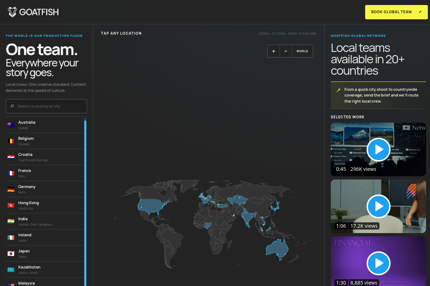The image size is (430, 286).
Task: Click the country list scrollbar
Action: click(85, 203)
